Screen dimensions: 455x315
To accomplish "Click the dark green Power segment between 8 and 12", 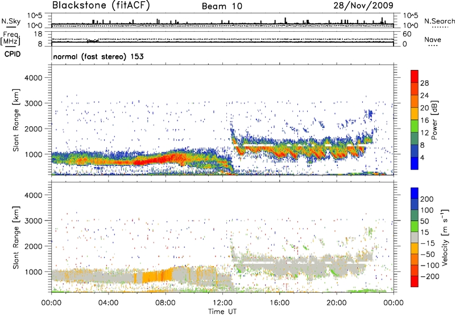I will point(415,139).
